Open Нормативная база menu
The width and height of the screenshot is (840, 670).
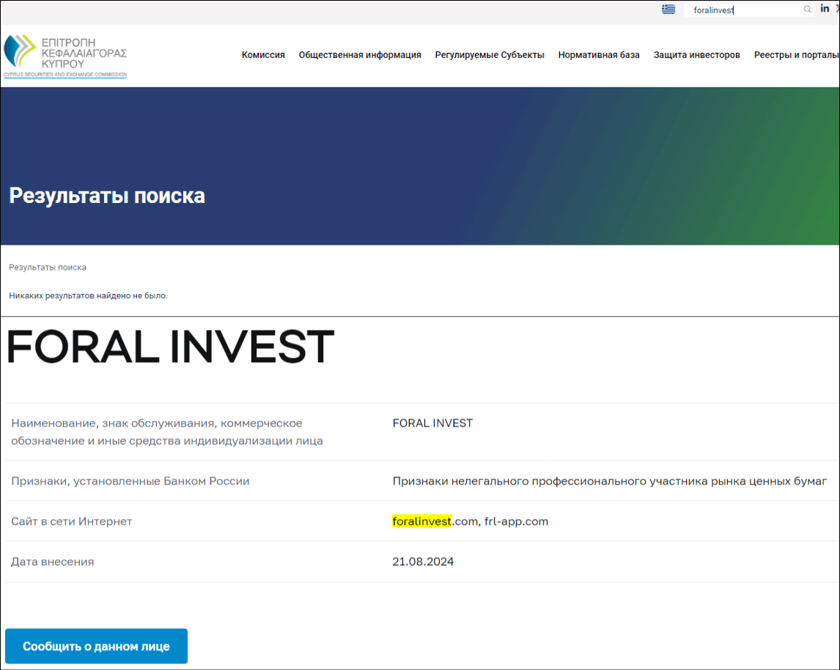click(599, 55)
